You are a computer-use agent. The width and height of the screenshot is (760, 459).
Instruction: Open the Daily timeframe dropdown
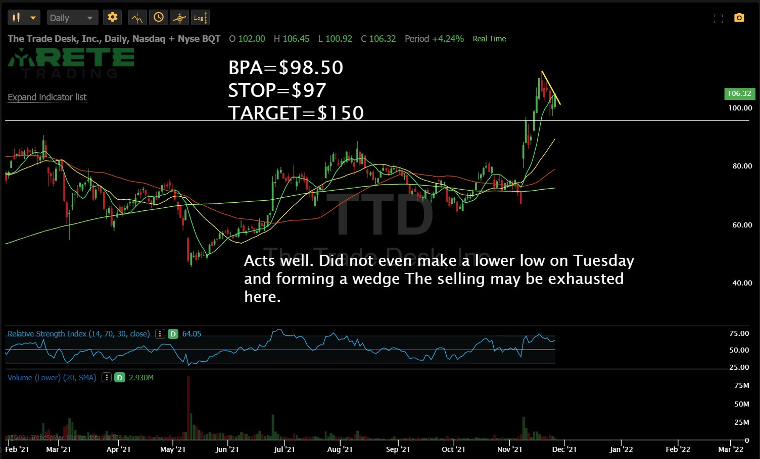tap(72, 18)
